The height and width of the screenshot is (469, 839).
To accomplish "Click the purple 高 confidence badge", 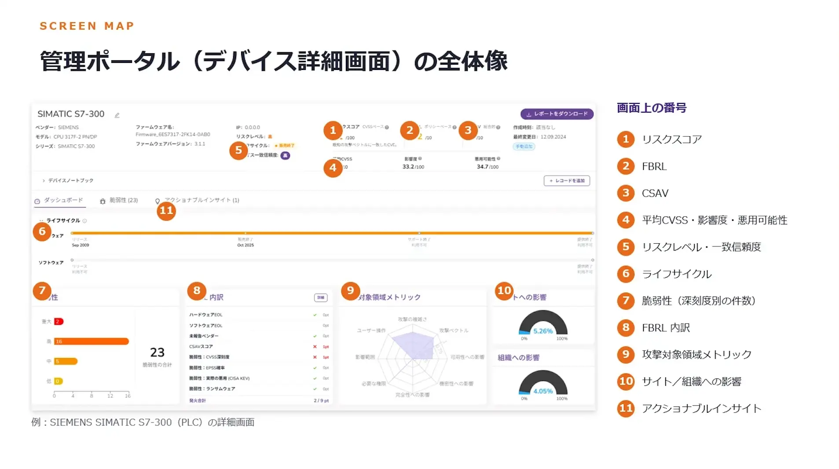I will click(285, 155).
